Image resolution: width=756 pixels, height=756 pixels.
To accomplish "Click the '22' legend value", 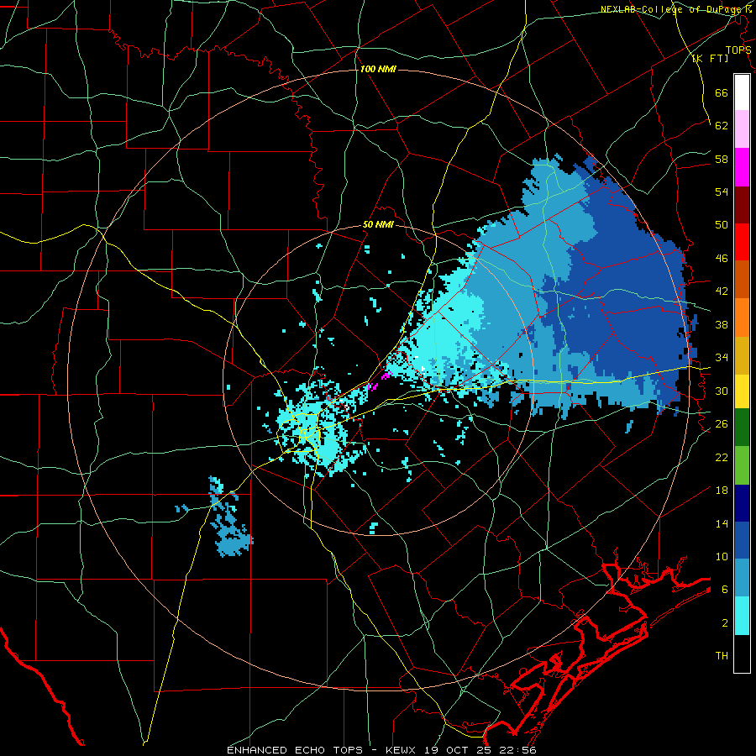I will [x=722, y=457].
